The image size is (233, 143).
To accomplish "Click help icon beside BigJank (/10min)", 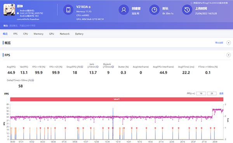I will 113,67.
